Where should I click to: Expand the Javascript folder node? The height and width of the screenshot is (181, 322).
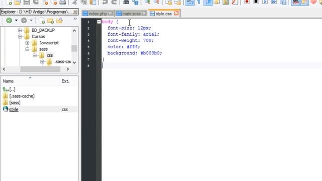tap(27, 43)
